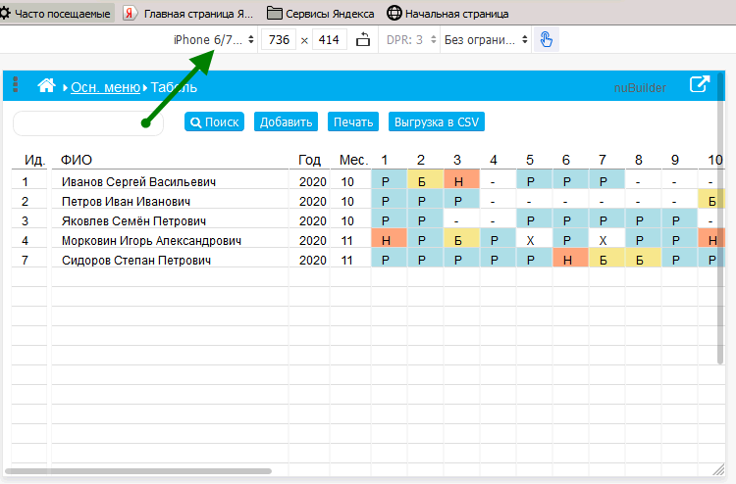
Task: Click the Поиск button
Action: coord(214,122)
